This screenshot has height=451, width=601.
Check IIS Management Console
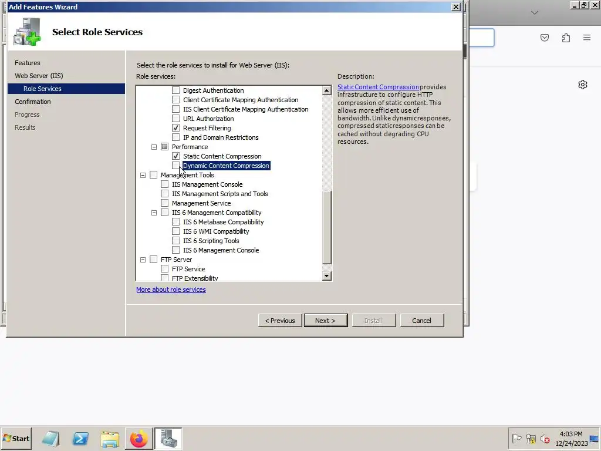(164, 184)
